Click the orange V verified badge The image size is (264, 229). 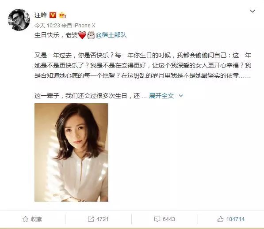click(53, 15)
